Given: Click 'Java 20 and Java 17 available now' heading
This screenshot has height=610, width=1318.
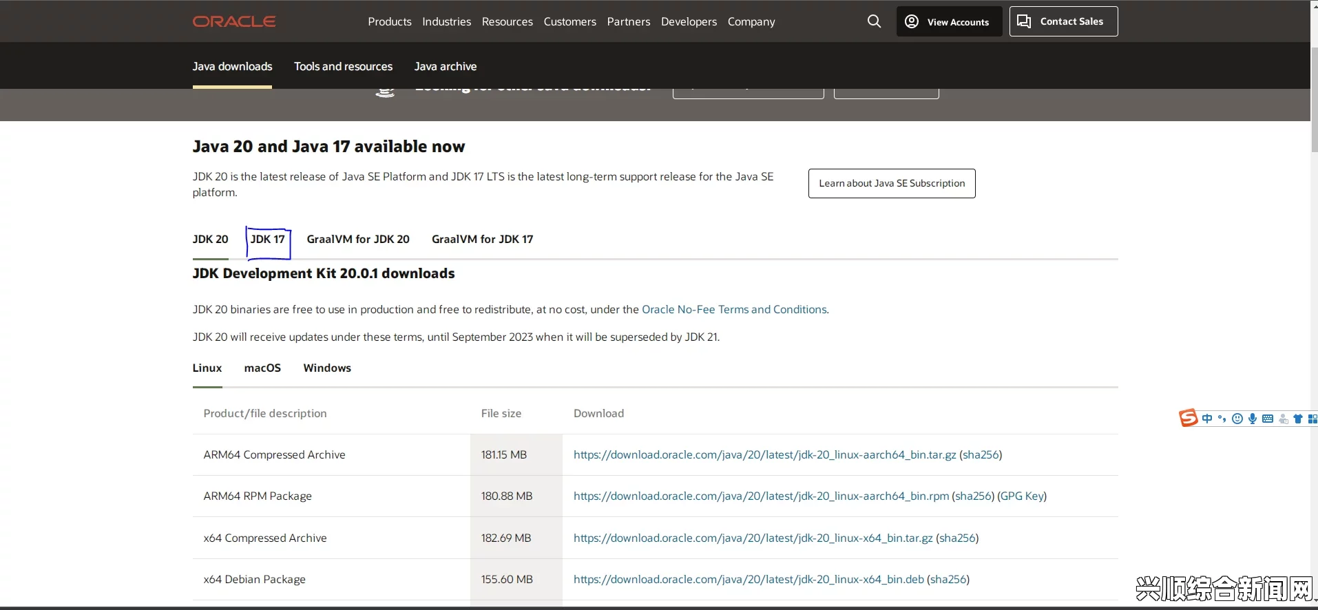Looking at the screenshot, I should [328, 147].
